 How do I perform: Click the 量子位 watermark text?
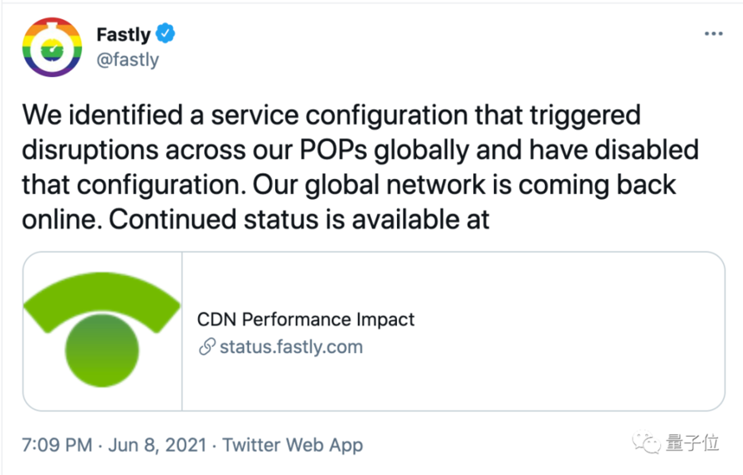point(692,443)
